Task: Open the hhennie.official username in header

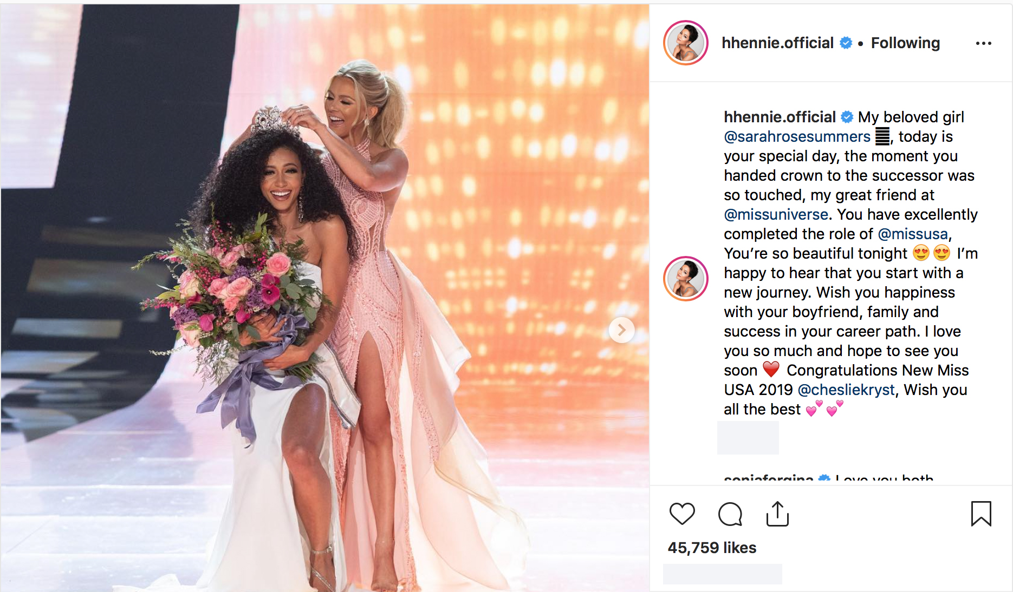Action: [x=777, y=43]
